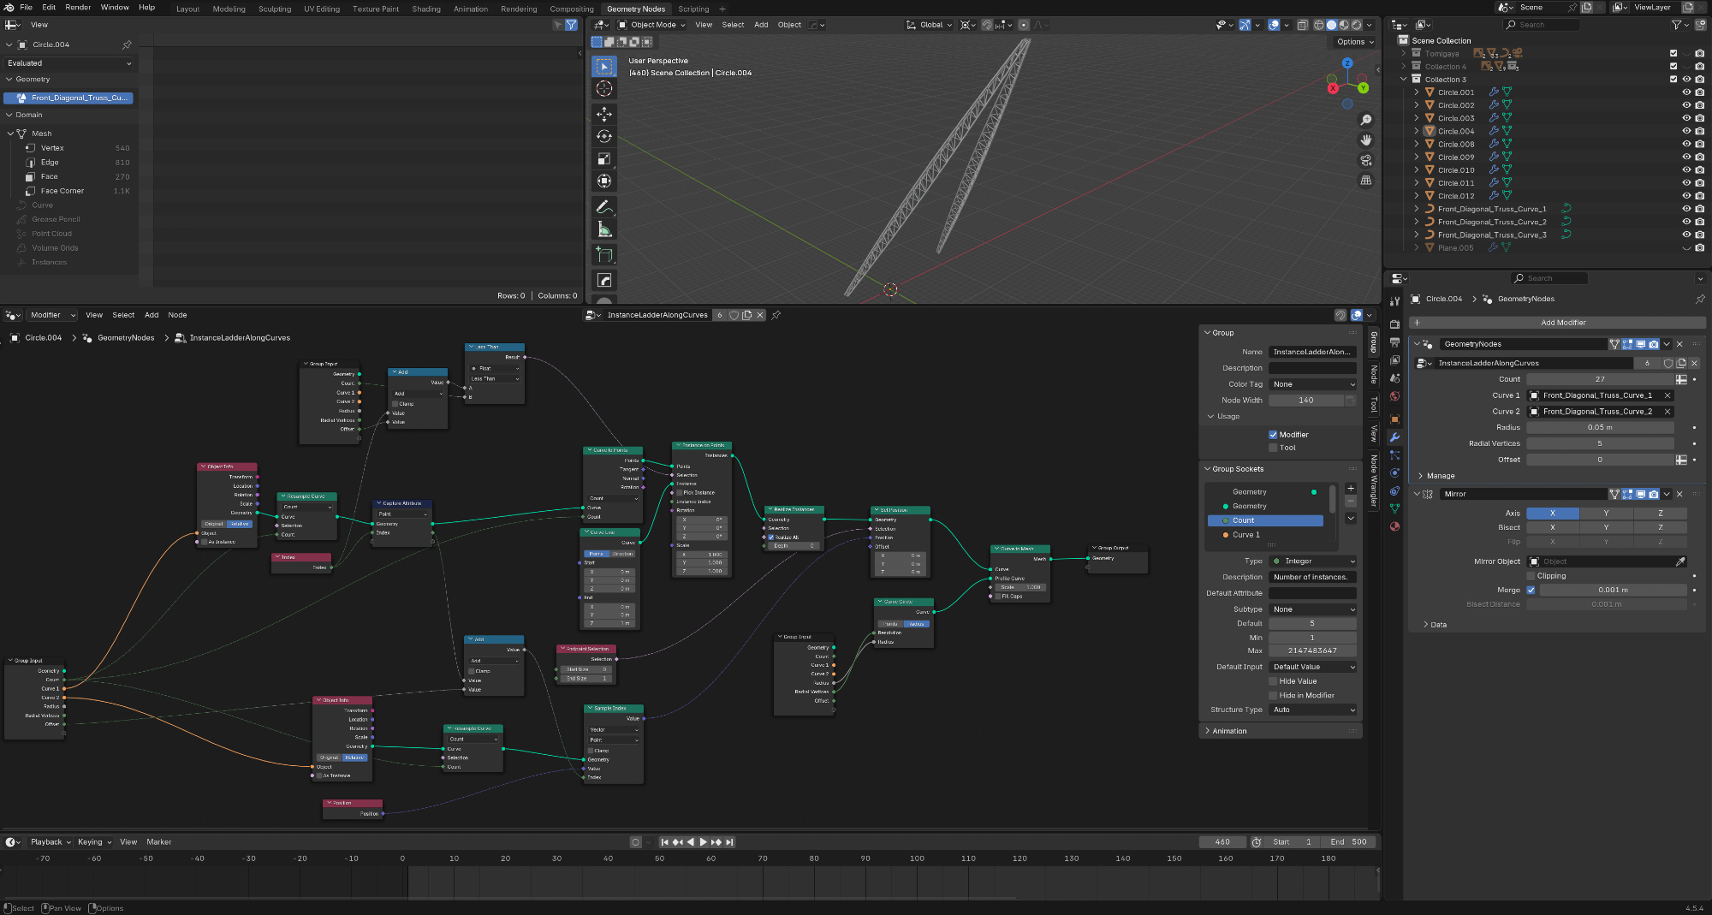The image size is (1712, 915).
Task: Click the Play animation button in timeline
Action: tap(704, 842)
